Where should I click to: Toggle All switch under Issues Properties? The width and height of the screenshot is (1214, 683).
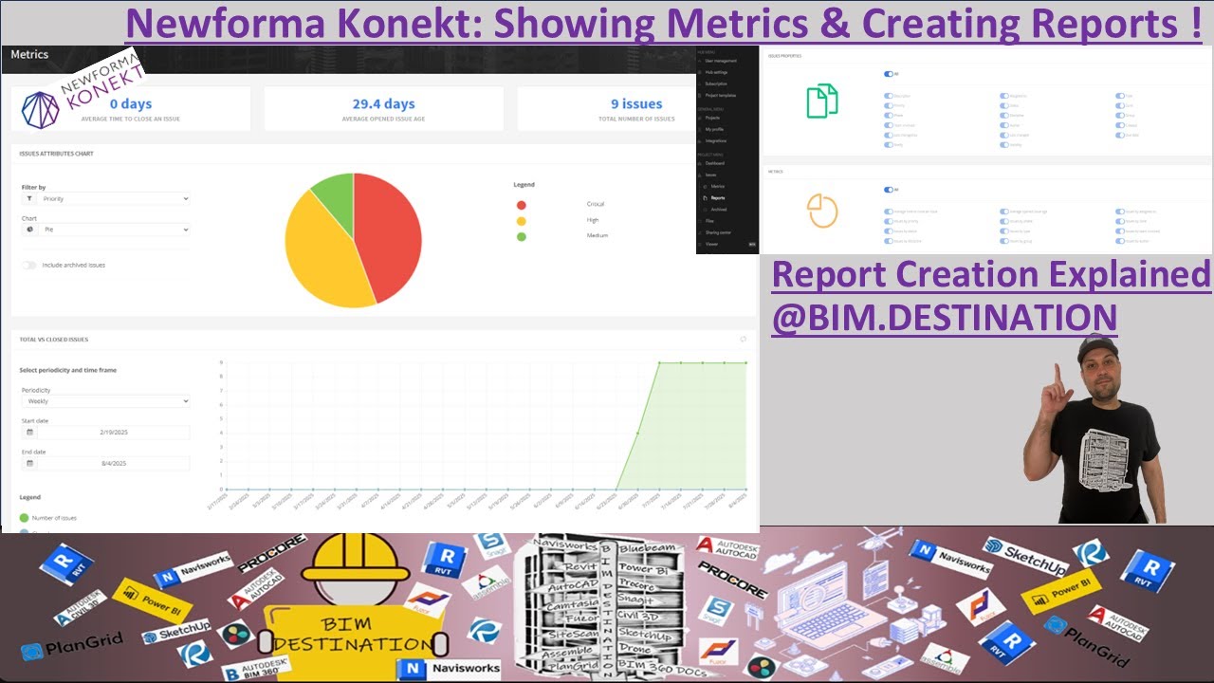coord(889,74)
